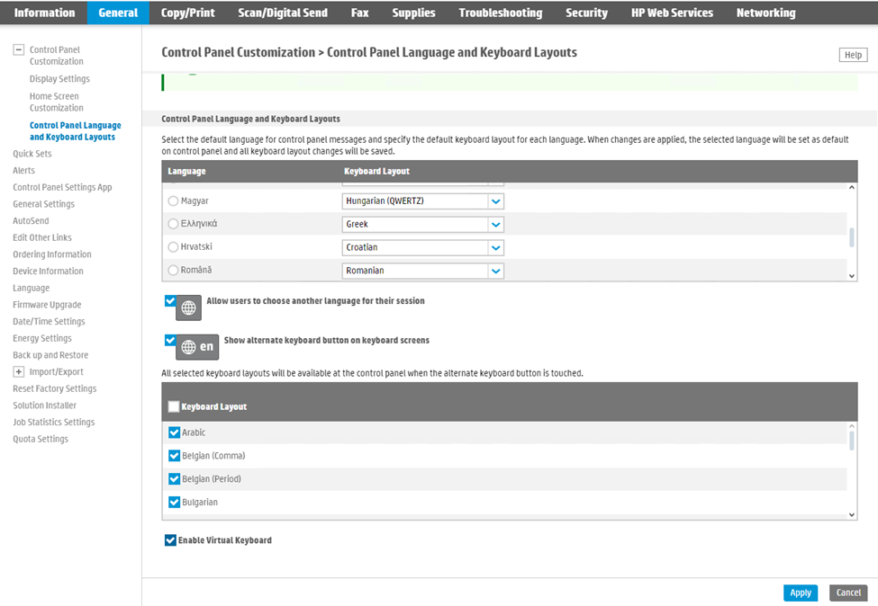Click the globe 'en' alternate keyboard icon
This screenshot has width=878, height=606.
coord(197,346)
